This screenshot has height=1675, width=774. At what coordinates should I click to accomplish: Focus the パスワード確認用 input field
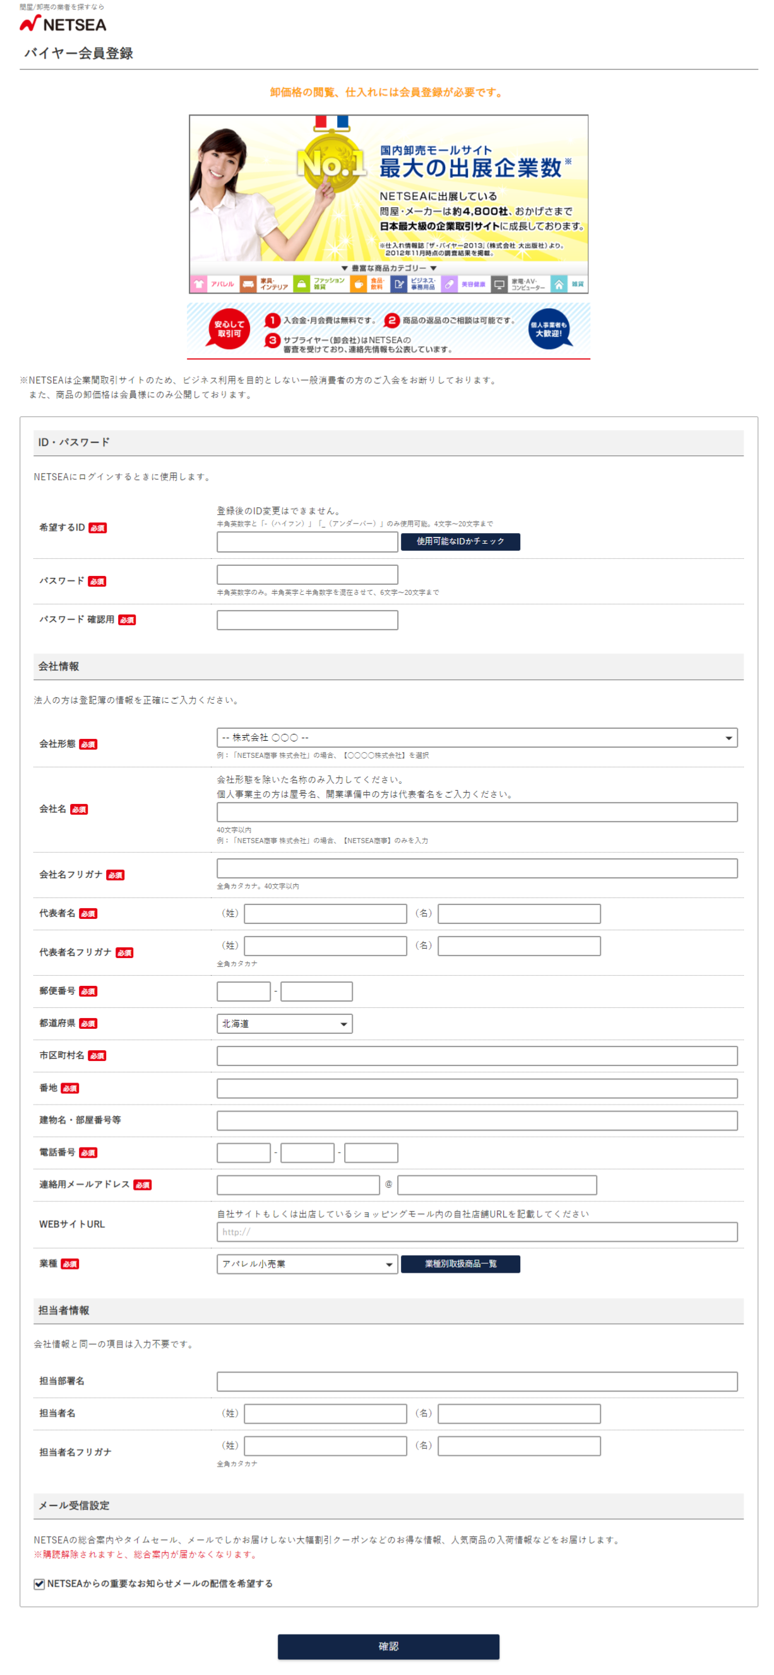(307, 620)
